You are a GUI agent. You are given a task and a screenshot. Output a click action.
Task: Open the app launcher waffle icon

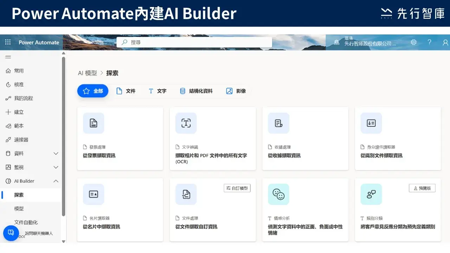pos(8,42)
